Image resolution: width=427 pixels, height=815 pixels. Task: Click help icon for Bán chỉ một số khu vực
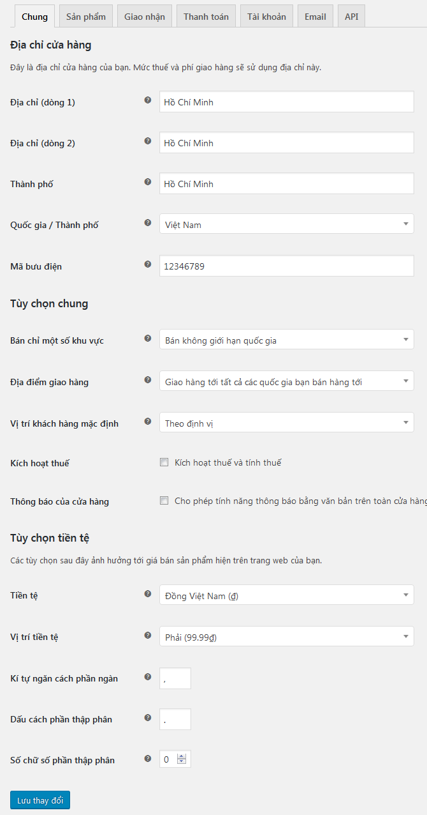[x=148, y=339]
